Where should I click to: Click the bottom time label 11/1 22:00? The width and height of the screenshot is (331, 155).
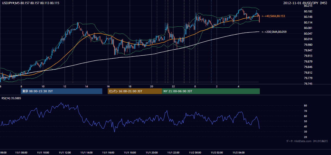174,153
